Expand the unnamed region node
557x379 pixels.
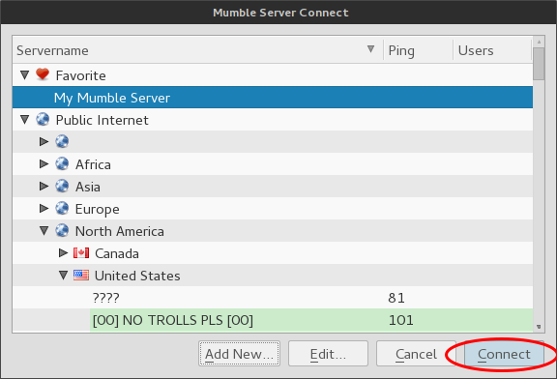coord(44,141)
